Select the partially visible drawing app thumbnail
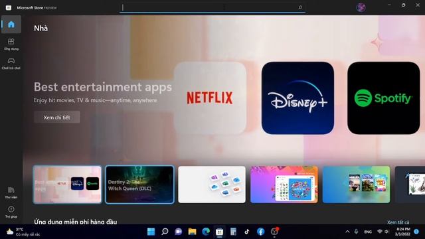Image resolution: width=425 pixels, height=239 pixels. pyautogui.click(x=410, y=185)
